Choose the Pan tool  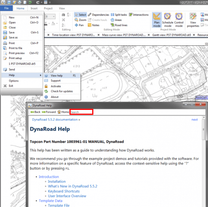click(x=79, y=25)
